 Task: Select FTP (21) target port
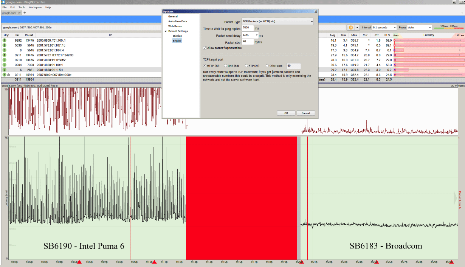pos(246,66)
